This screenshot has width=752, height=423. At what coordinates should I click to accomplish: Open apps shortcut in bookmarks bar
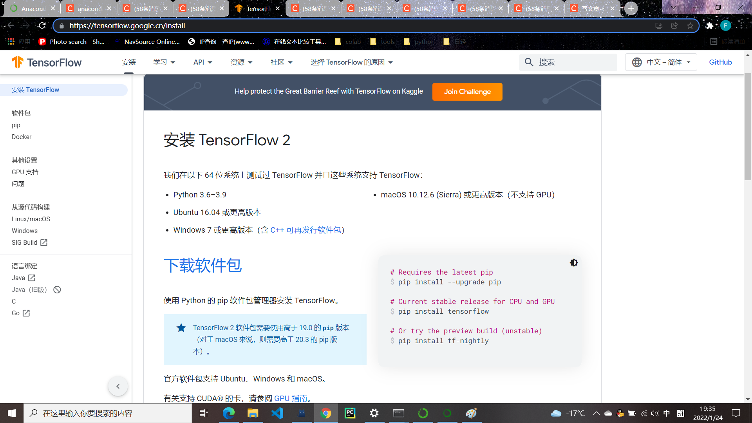[19, 42]
